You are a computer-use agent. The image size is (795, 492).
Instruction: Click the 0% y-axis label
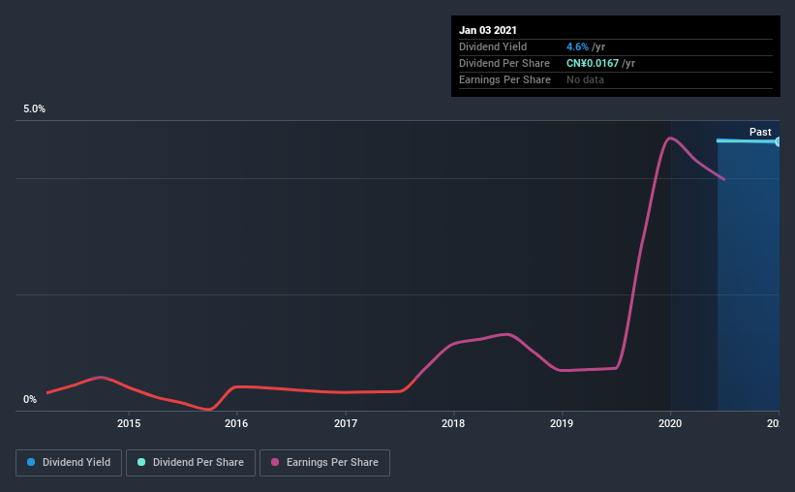click(30, 399)
